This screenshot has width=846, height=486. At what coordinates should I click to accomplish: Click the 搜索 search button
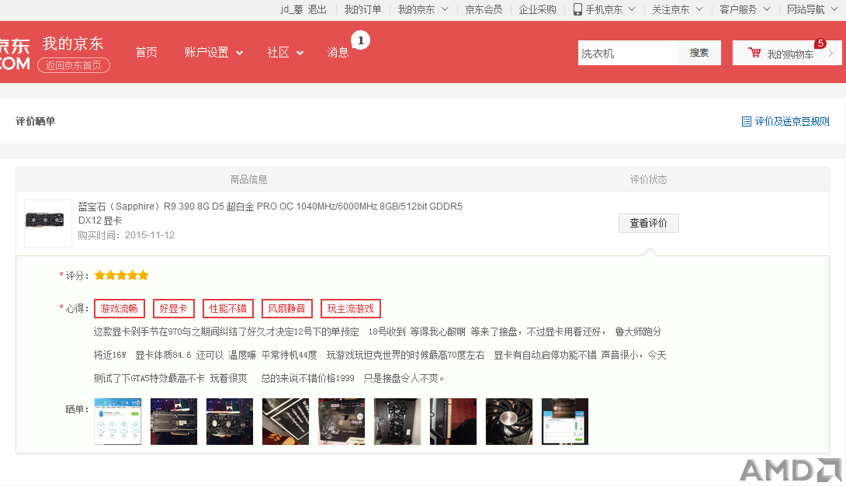[699, 53]
